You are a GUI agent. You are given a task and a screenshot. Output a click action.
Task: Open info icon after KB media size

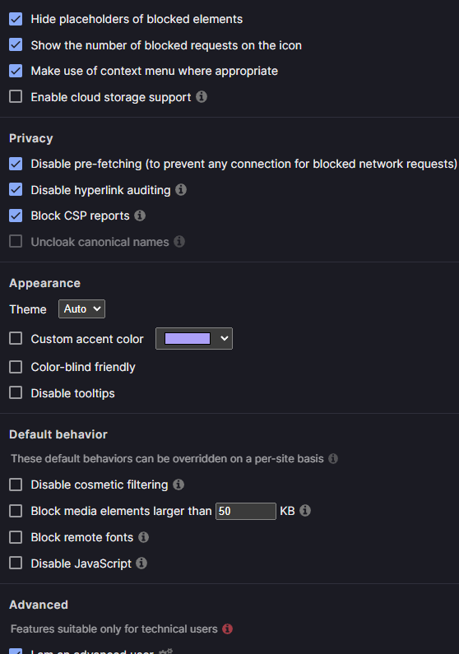[x=305, y=511]
